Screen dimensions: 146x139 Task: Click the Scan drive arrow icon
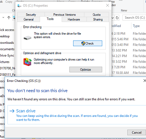(x=12, y=111)
